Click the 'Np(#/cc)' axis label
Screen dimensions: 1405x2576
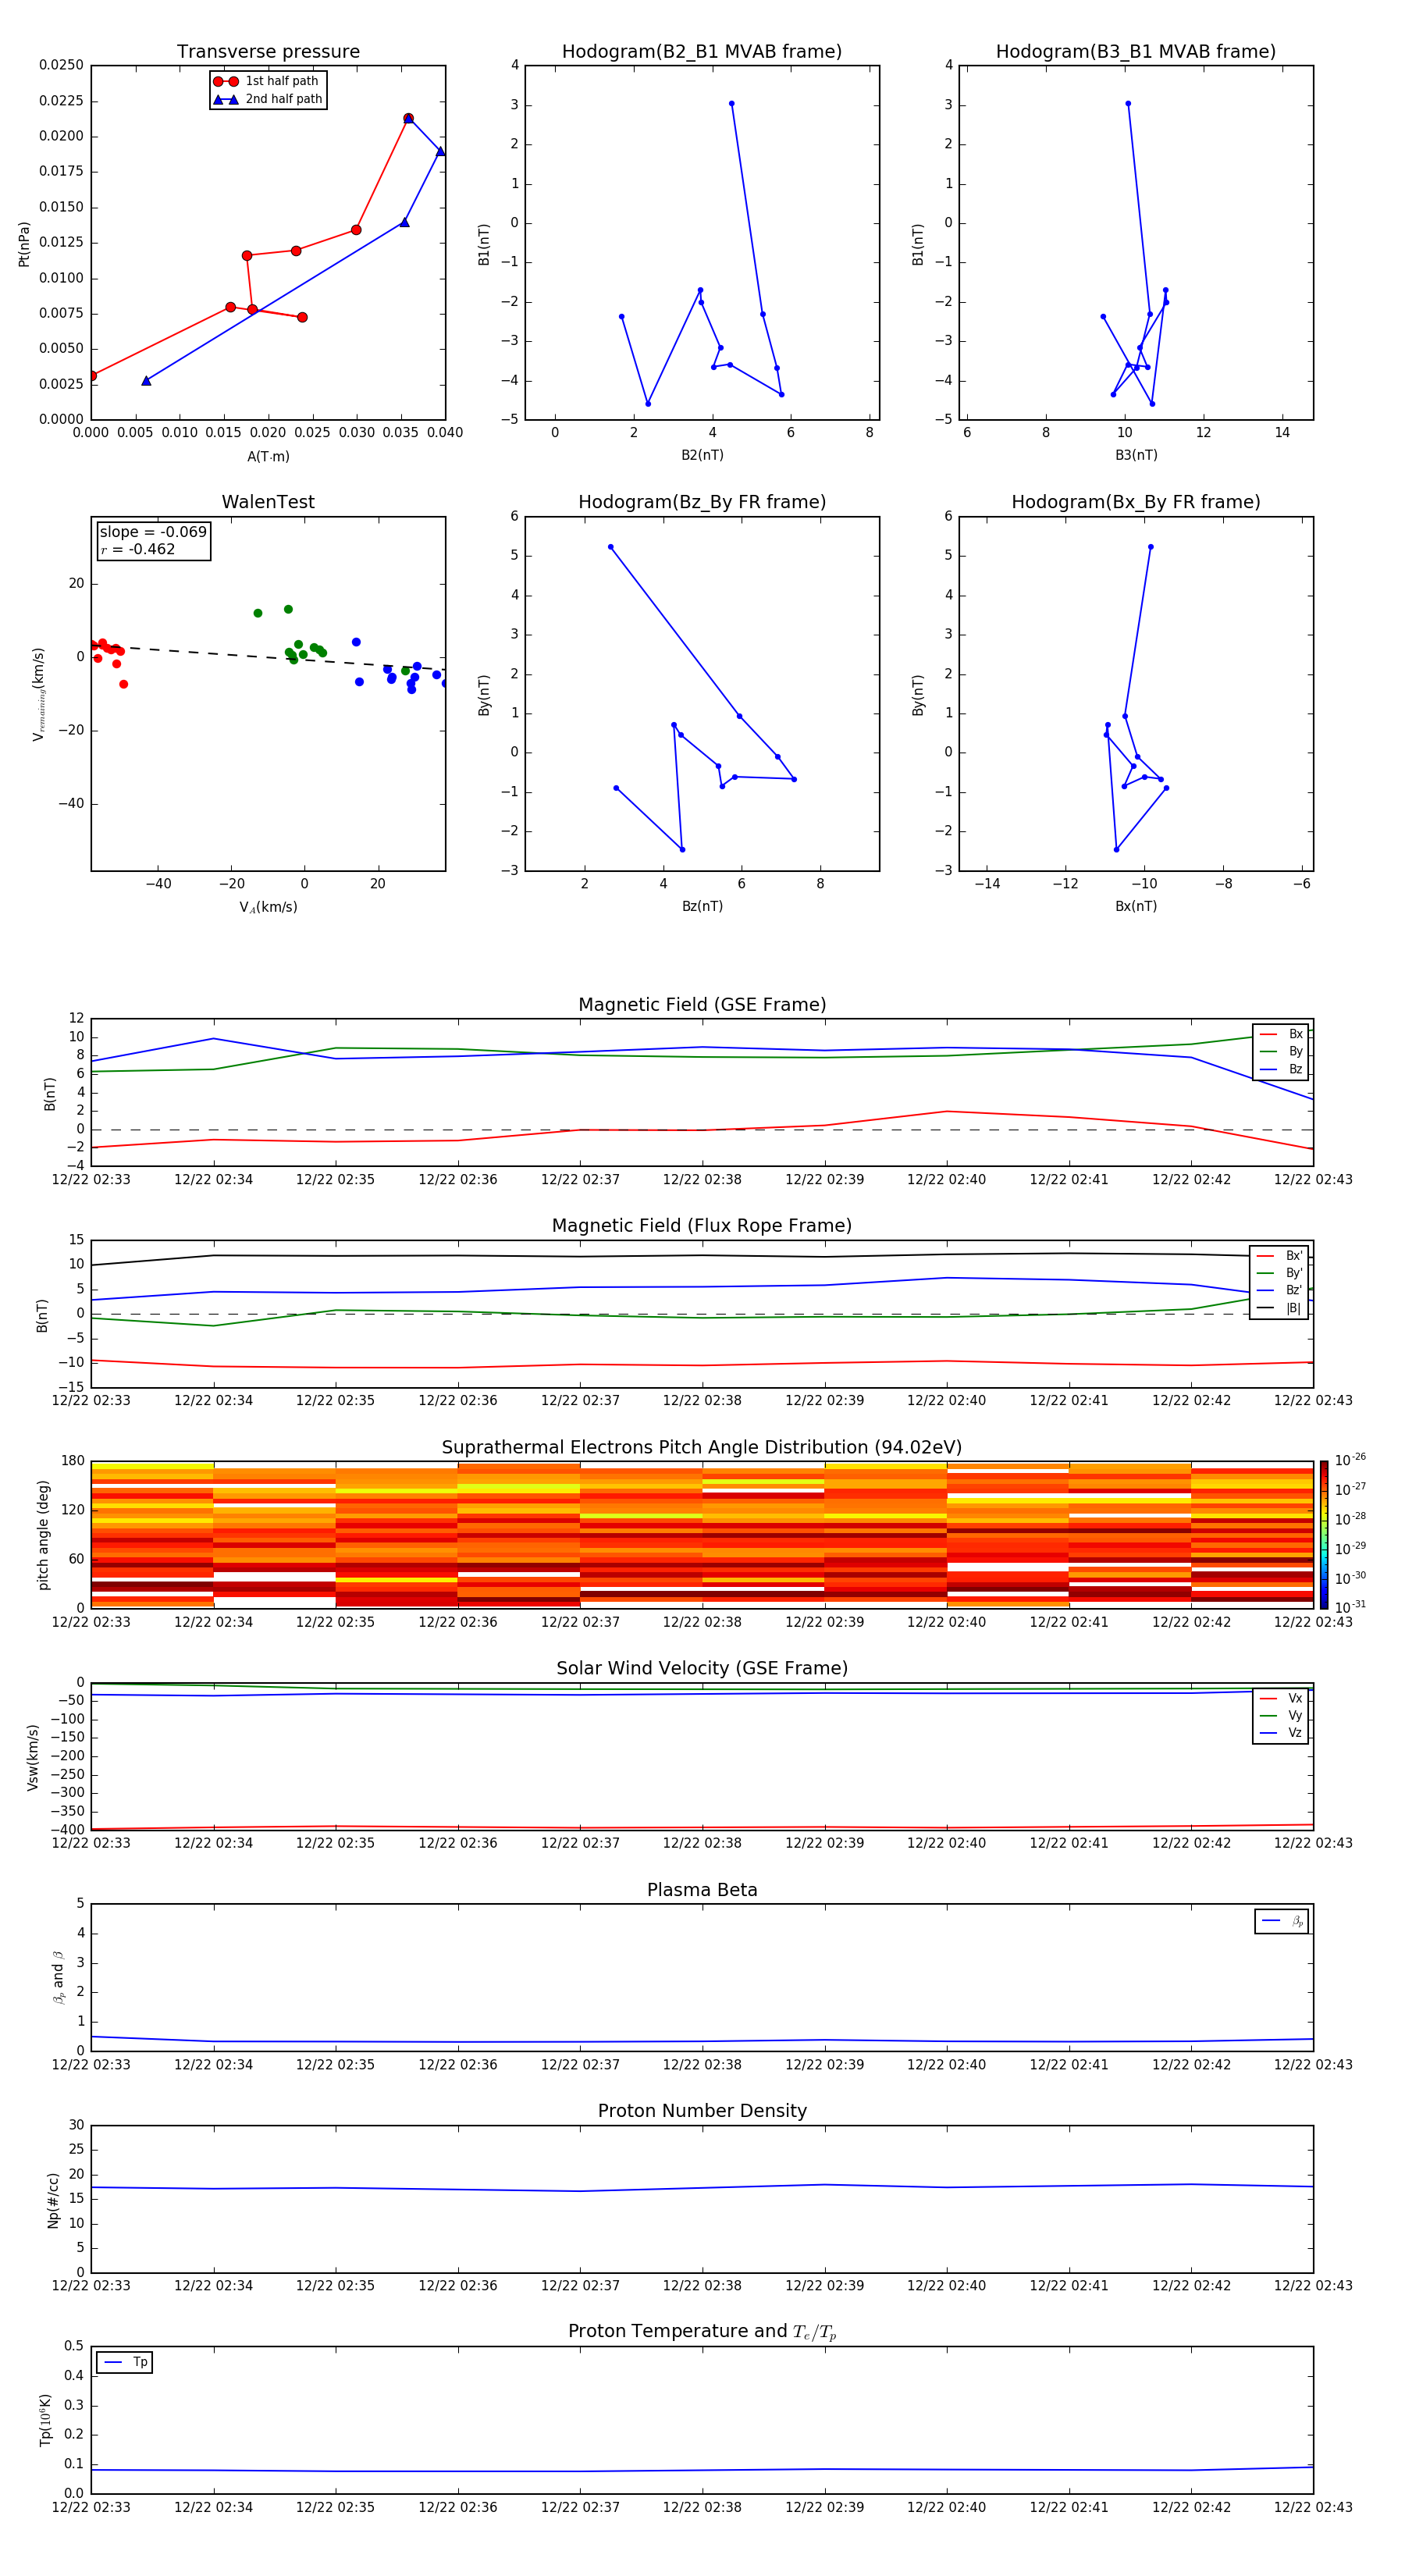(53, 2200)
